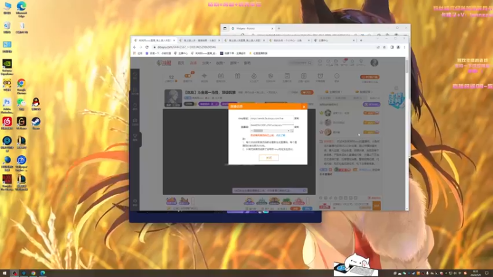Click the browser vertical scrollbar
This screenshot has height=277, width=493.
tap(407, 66)
